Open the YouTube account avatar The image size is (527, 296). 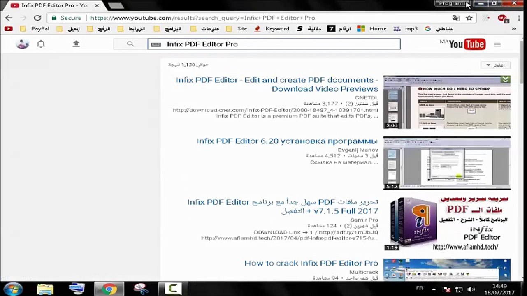(22, 44)
